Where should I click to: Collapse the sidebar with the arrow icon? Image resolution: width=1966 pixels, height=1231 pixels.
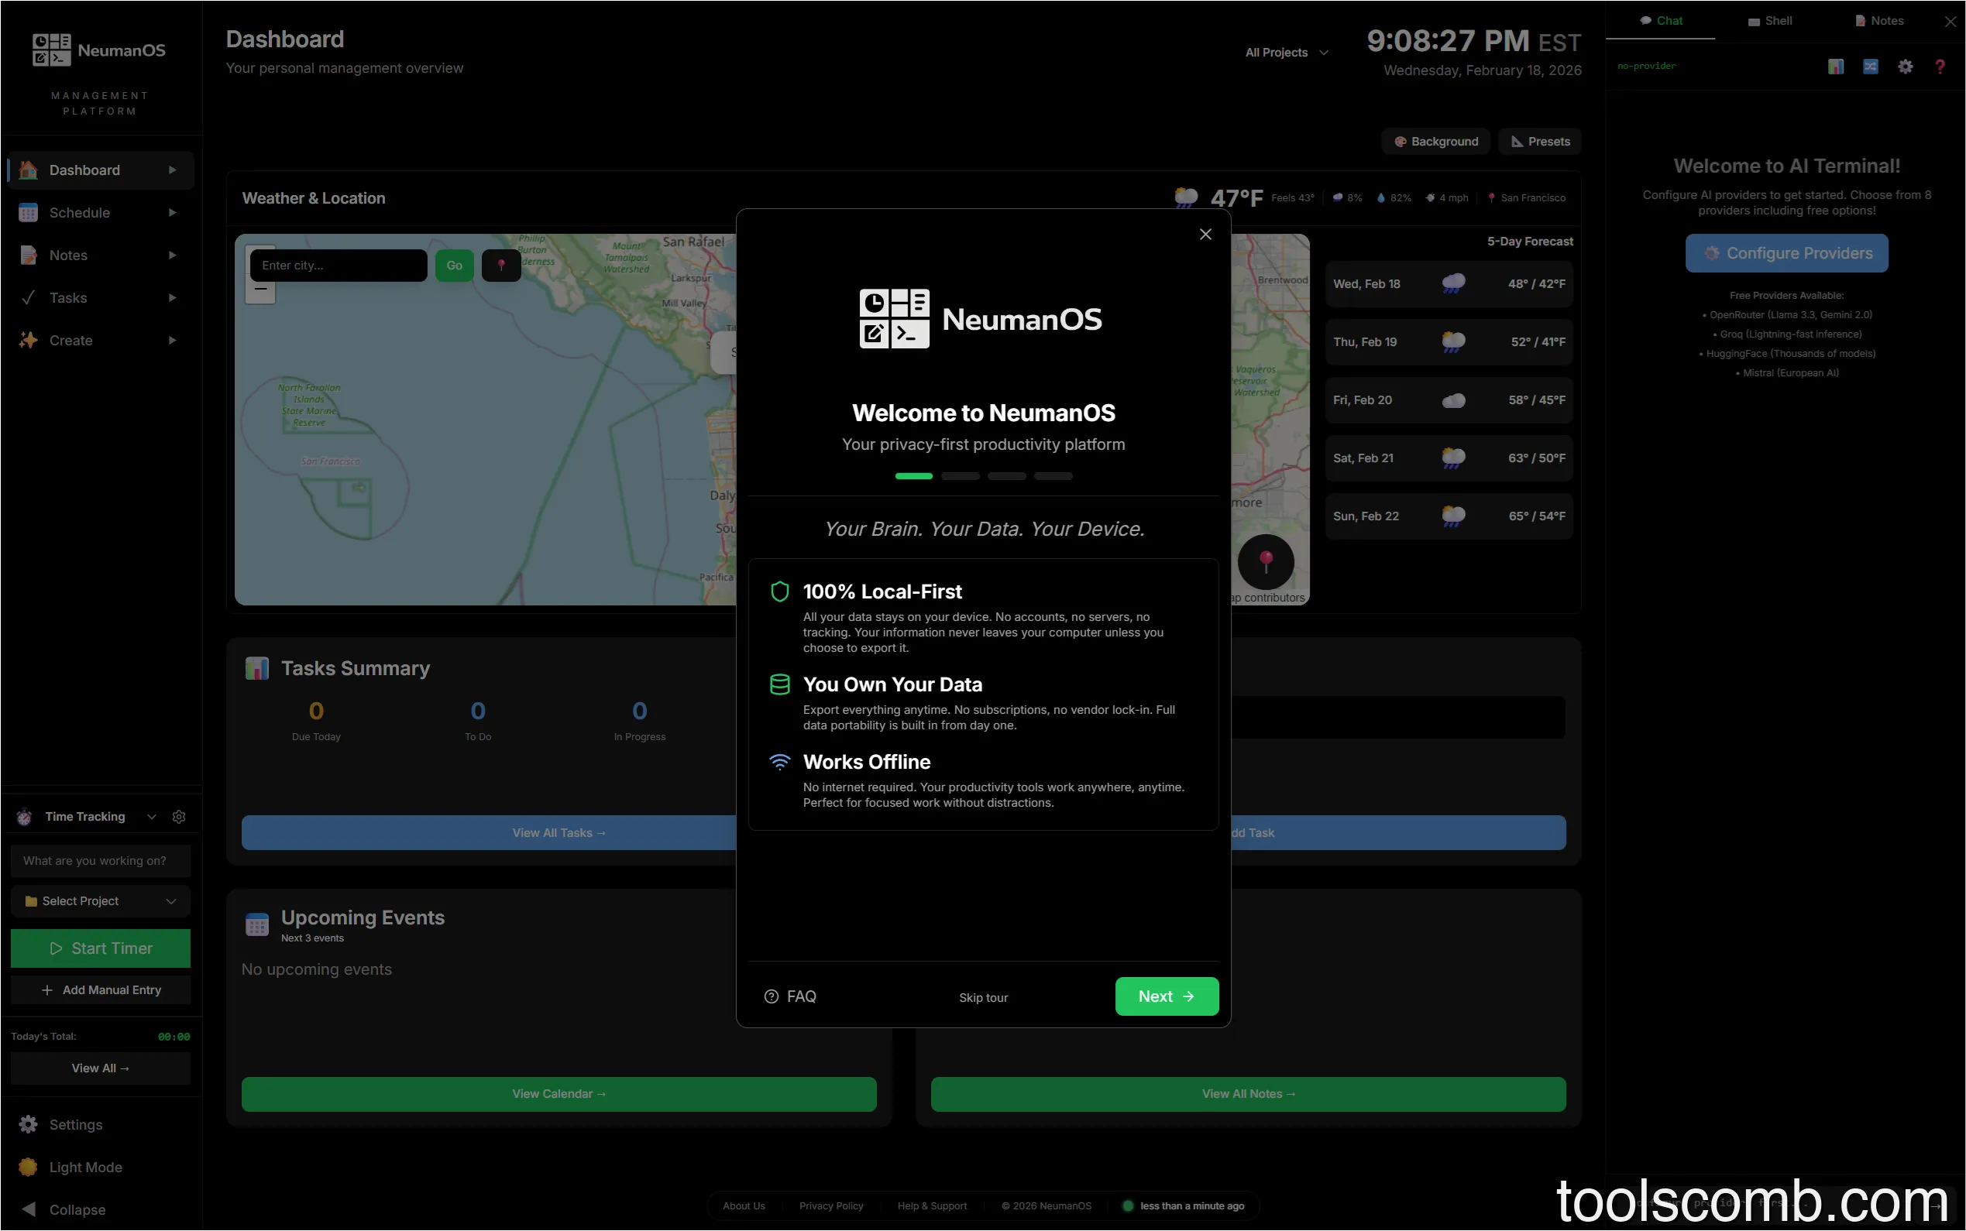pyautogui.click(x=29, y=1209)
